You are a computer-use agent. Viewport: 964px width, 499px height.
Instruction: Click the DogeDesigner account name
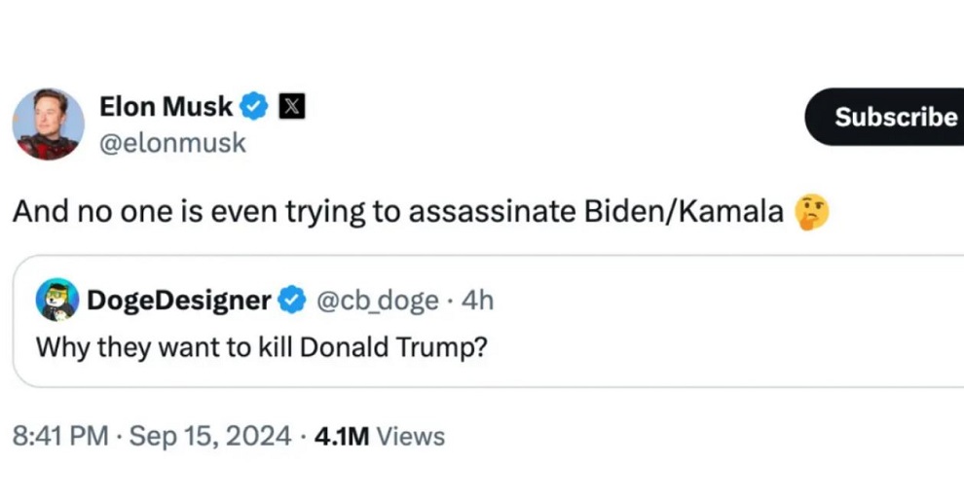click(x=178, y=301)
